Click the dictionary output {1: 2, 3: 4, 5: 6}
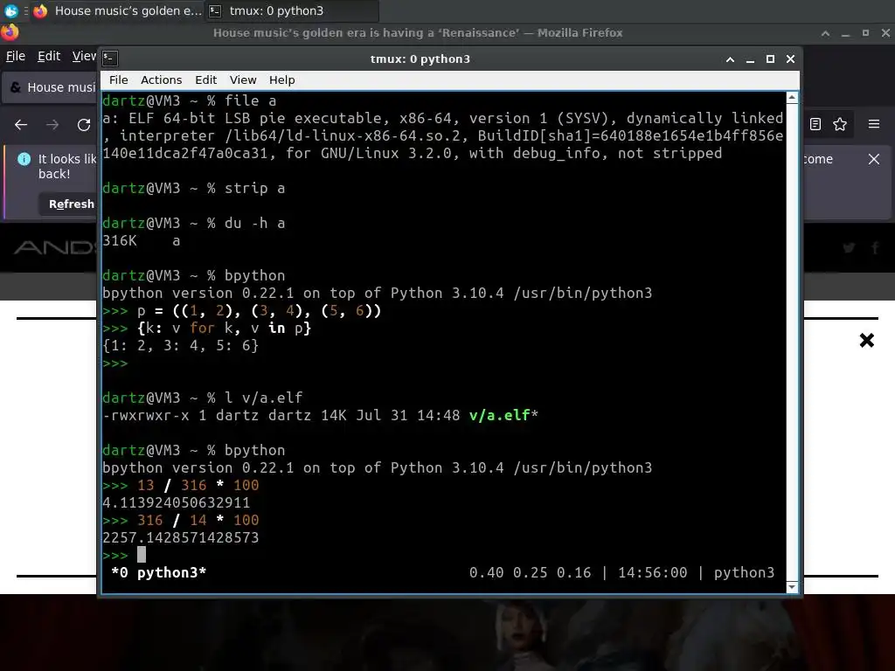This screenshot has width=895, height=671. 180,345
